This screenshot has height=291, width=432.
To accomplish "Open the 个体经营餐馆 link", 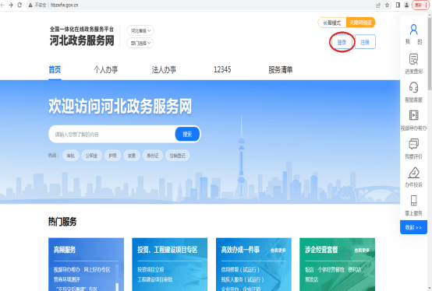I will (x=331, y=270).
